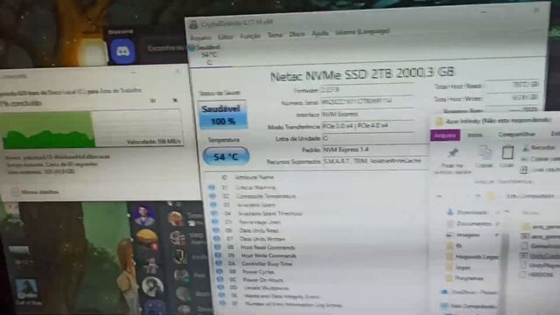Screen dimensions: 560x315
Task: Click the status dot beside Host Write Commands
Action: pos(218,255)
